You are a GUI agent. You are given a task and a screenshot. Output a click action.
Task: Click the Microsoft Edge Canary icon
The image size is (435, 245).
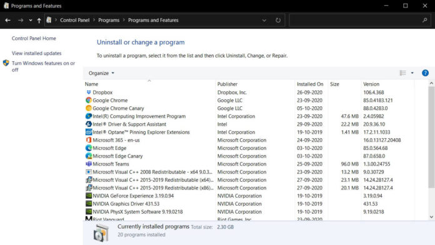(89, 156)
